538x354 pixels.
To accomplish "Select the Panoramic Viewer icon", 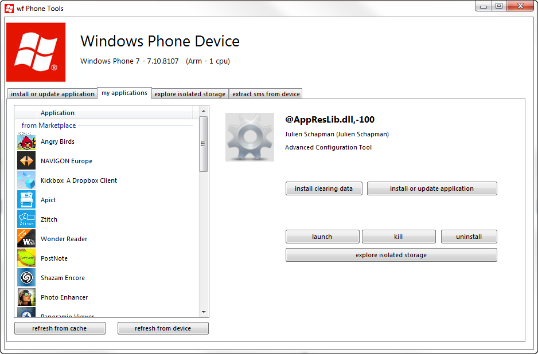I will [25, 314].
